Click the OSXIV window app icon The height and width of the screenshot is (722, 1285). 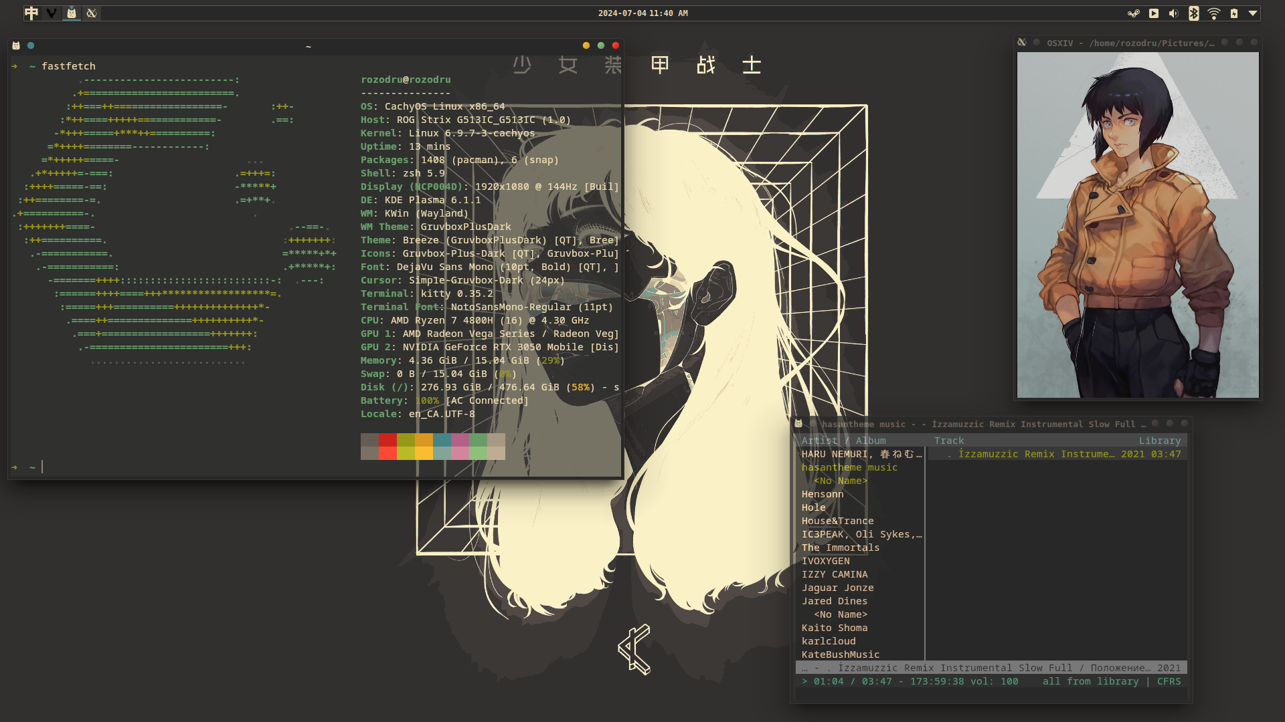click(x=1022, y=42)
